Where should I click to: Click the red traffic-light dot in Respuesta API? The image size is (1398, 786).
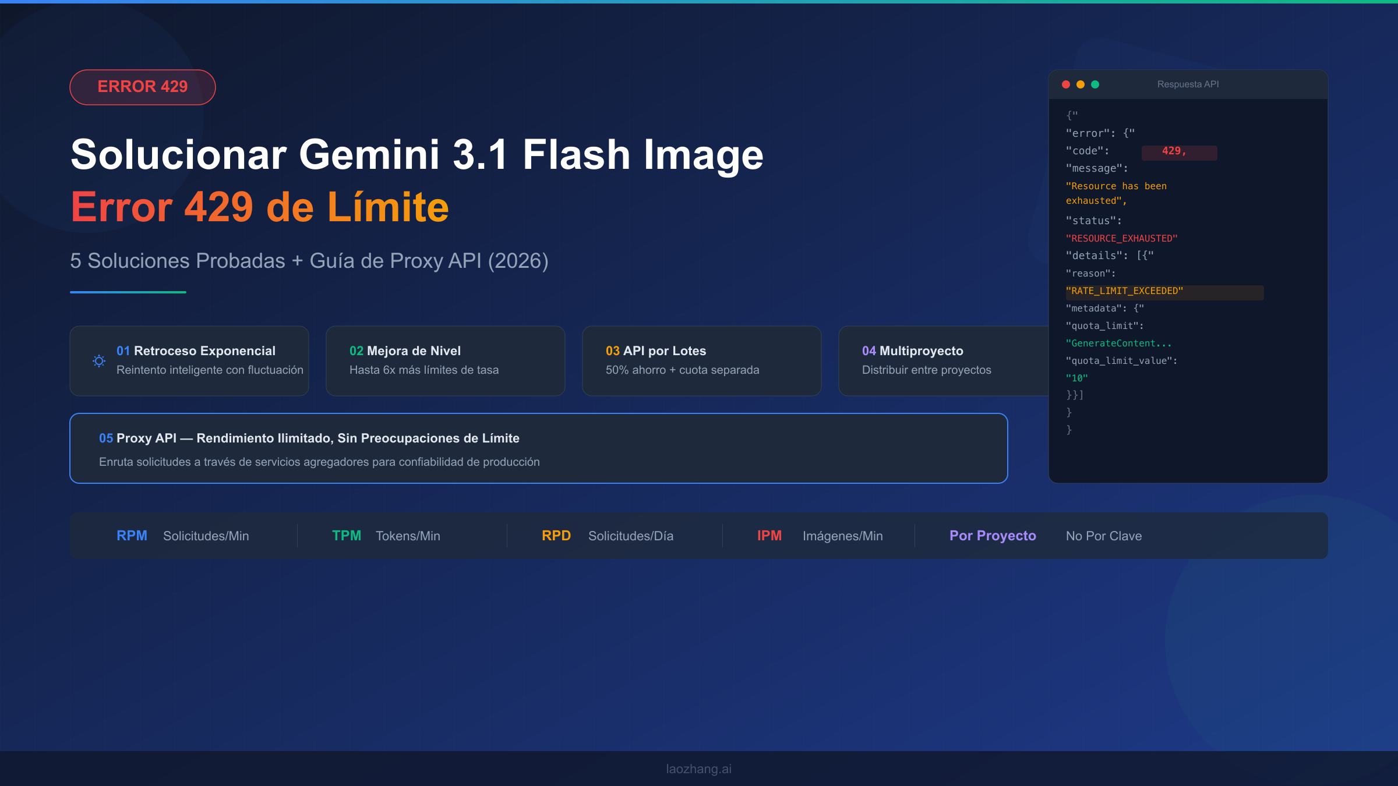(1066, 84)
